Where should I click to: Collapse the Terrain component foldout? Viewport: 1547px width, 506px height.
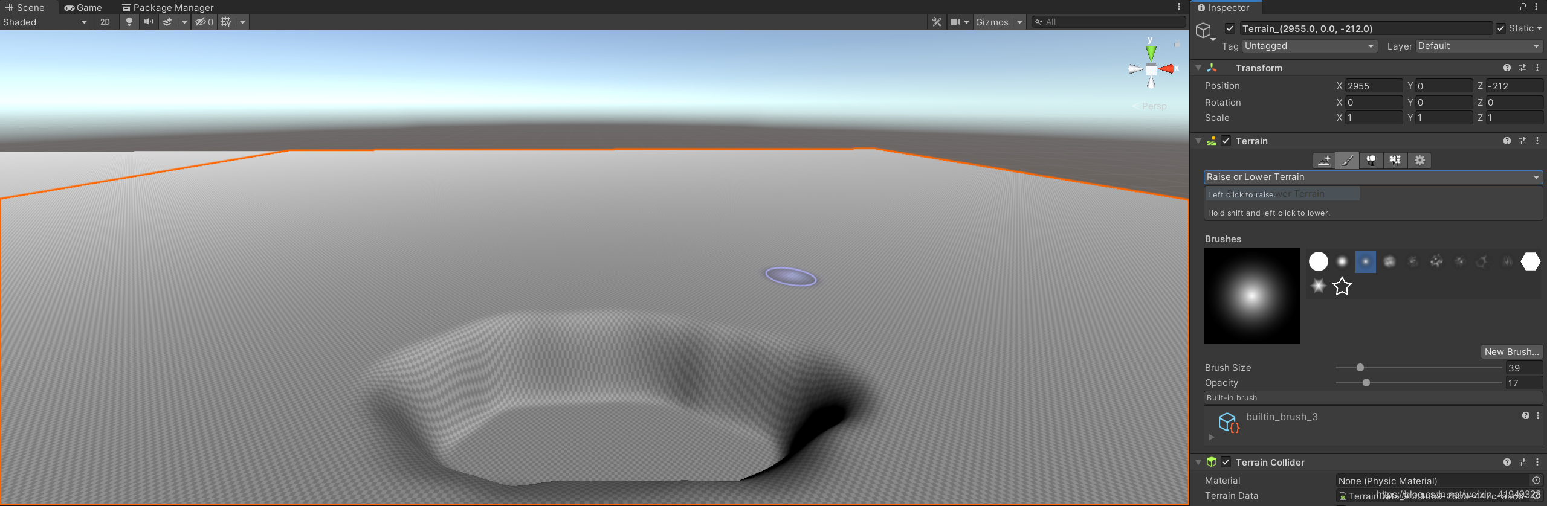[x=1198, y=141]
